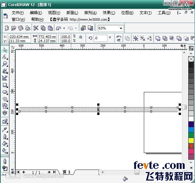The width and height of the screenshot is (195, 183).
Task: Click the Save icon
Action: click(x=21, y=28)
